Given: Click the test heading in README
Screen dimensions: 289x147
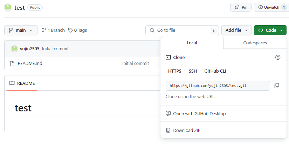Looking at the screenshot, I should pos(23,108).
